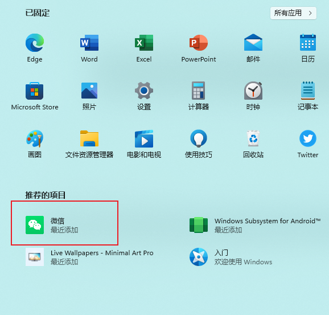Open the 日历 calendar app

click(308, 42)
